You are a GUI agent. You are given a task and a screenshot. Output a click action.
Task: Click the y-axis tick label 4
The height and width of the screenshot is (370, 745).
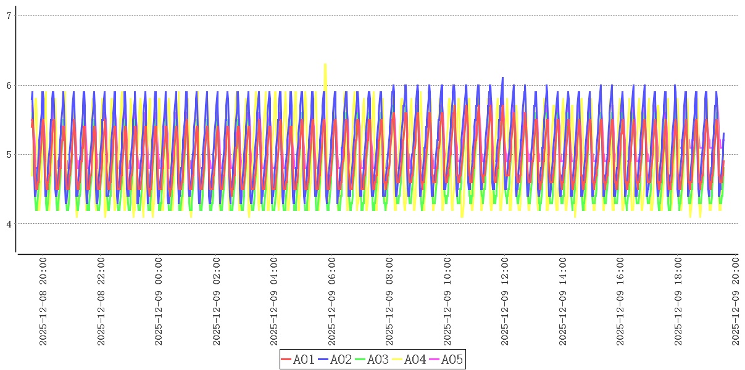(x=9, y=224)
